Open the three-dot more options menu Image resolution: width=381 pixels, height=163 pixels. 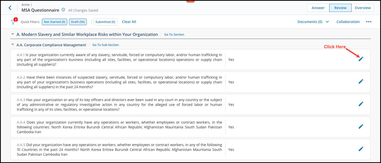[369, 22]
